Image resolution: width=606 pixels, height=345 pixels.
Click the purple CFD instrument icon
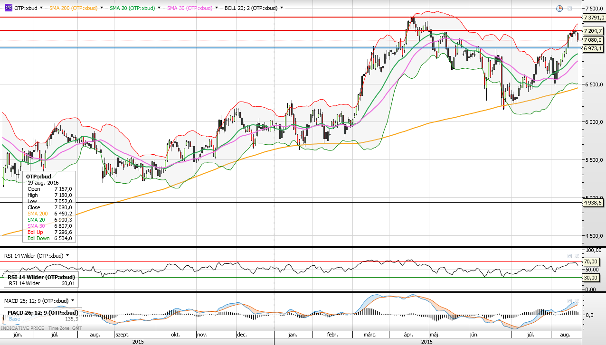(x=8, y=8)
